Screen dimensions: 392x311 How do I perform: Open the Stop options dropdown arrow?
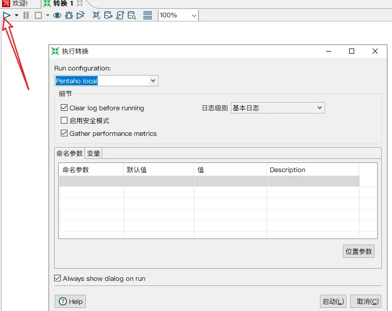pyautogui.click(x=48, y=15)
